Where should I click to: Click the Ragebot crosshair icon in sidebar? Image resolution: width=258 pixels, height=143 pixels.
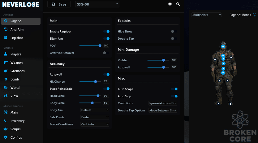[6, 21]
